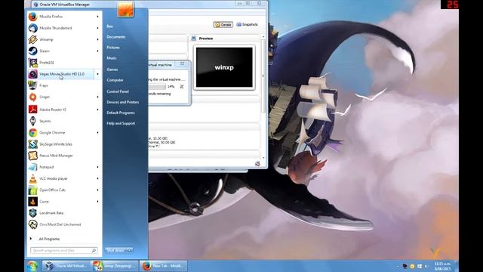Open OpenOffice Calc

pos(63,190)
